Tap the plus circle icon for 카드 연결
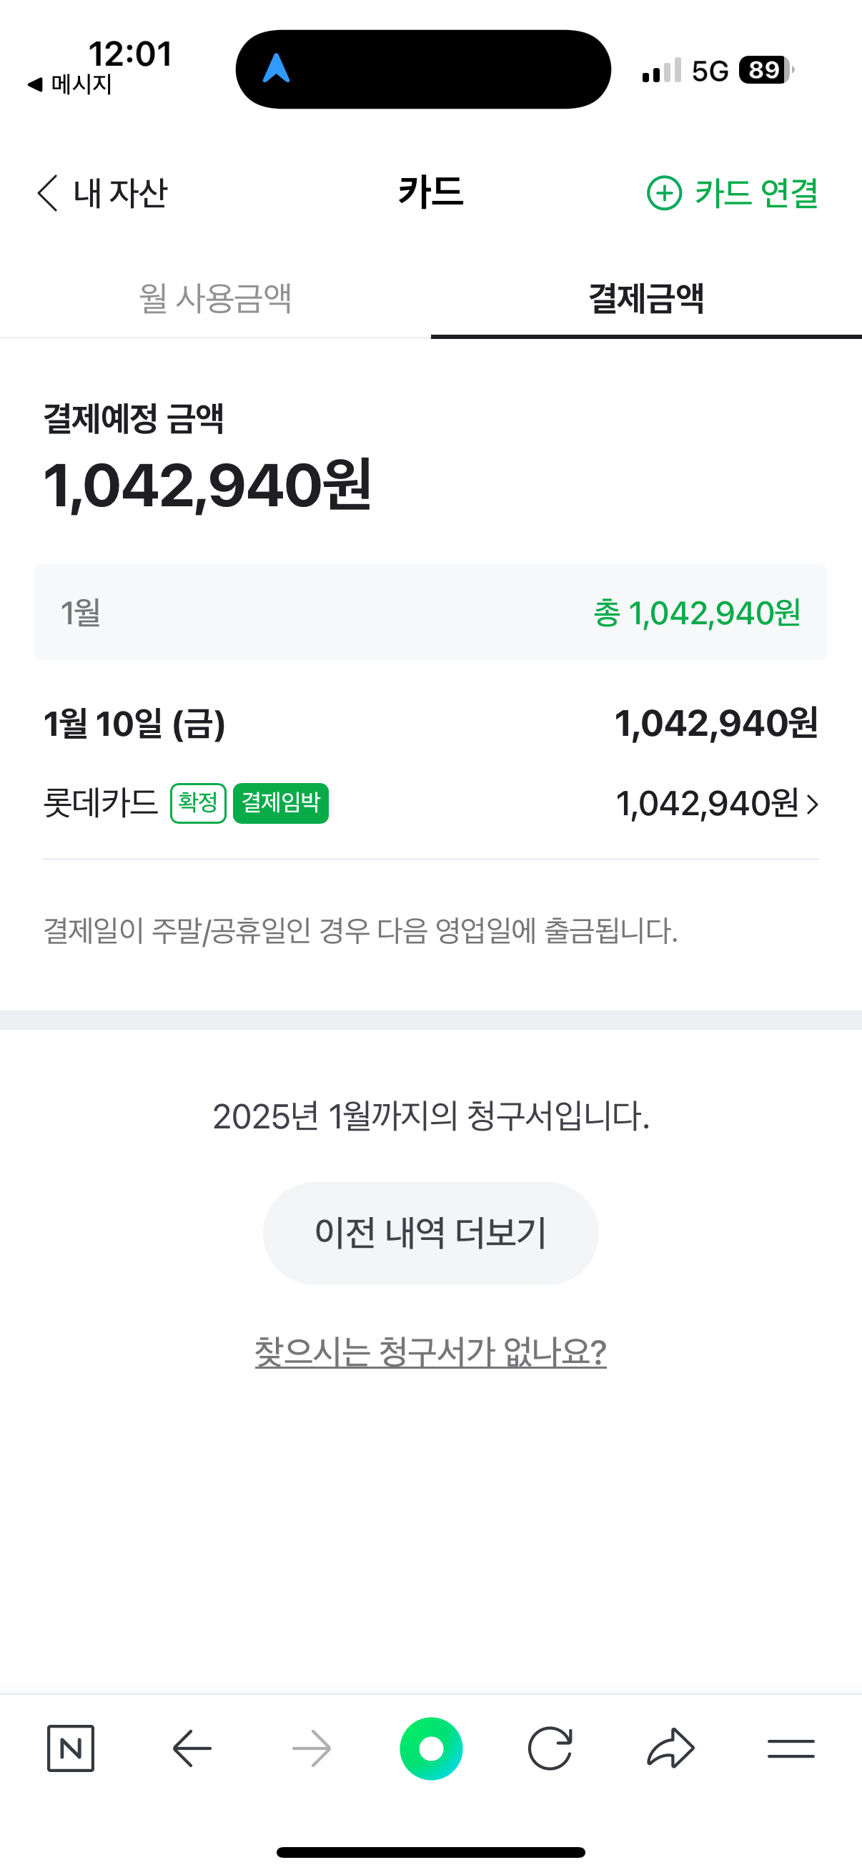Screen dimensions: 862x1875 tap(664, 193)
